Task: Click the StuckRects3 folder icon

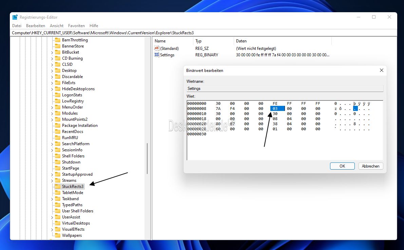Action: pyautogui.click(x=58, y=186)
